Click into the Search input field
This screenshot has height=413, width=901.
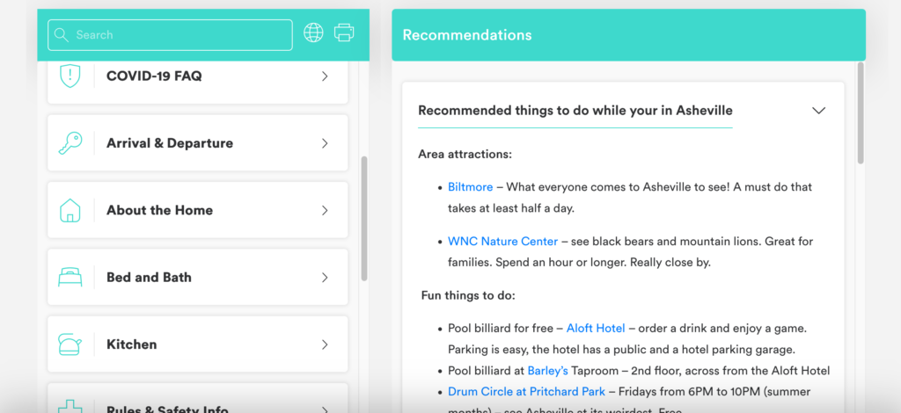(x=170, y=35)
